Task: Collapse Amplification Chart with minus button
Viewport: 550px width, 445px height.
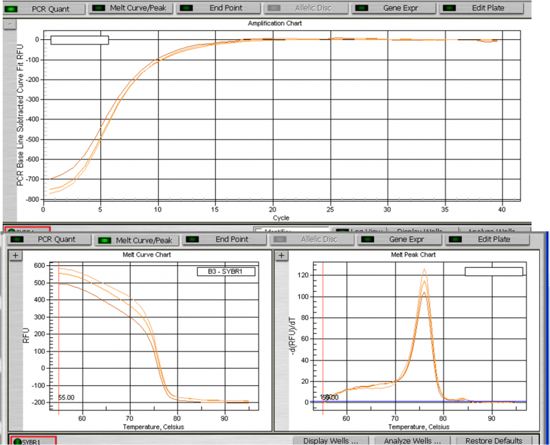Action: click(10, 24)
